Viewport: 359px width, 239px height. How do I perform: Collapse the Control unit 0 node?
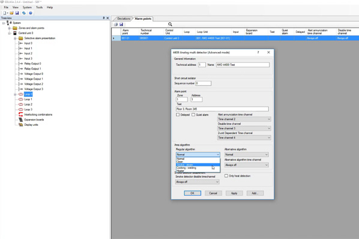click(10, 33)
